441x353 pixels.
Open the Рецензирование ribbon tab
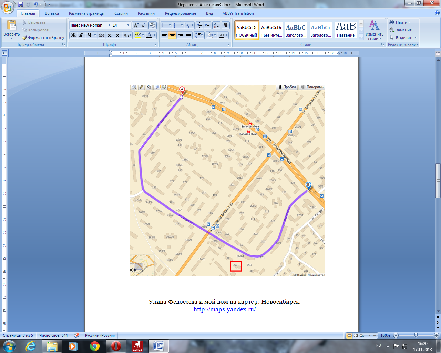180,13
